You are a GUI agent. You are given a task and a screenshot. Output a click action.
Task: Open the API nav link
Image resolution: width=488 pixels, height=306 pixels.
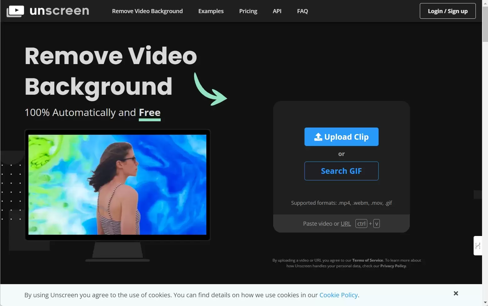pos(277,11)
